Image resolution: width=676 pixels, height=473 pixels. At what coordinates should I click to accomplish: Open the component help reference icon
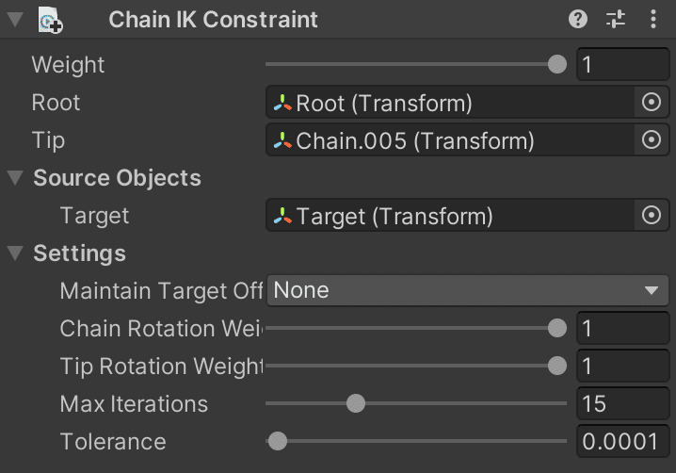pos(578,20)
